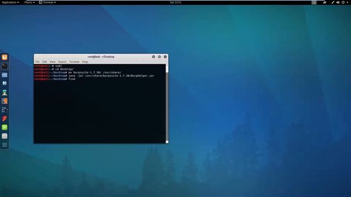Click the power icon in the top bar
The image size is (351, 197).
[x=343, y=2]
